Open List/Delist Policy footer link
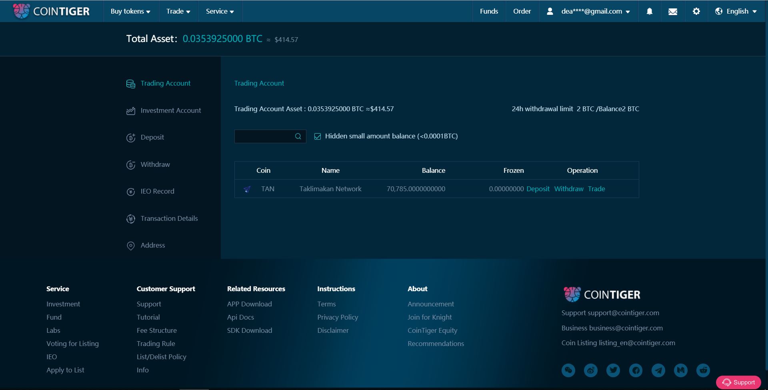This screenshot has height=390, width=768. [162, 357]
